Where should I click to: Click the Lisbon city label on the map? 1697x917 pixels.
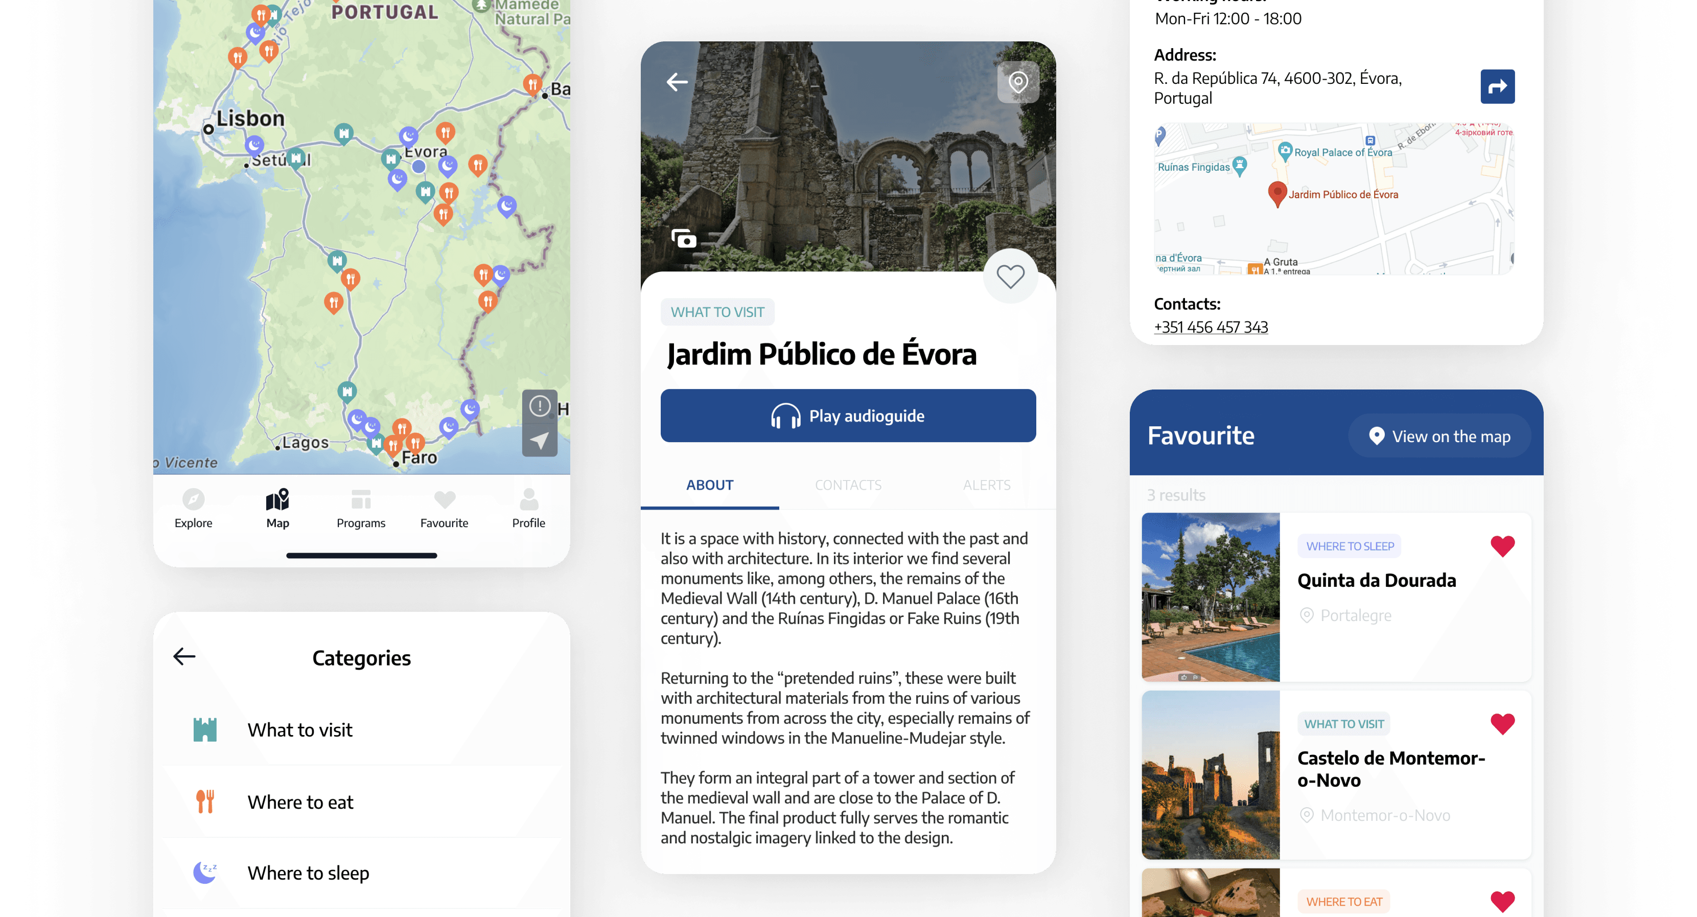250,118
